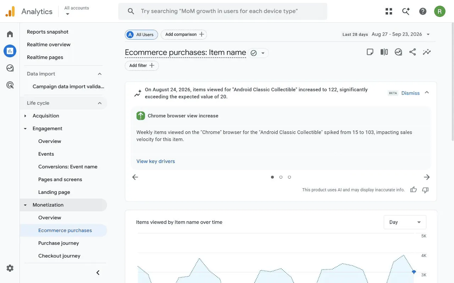Click the customize report icon
The image size is (454, 283).
(398, 52)
